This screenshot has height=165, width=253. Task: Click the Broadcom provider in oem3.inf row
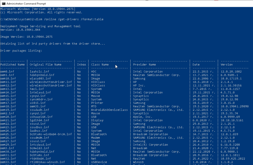140,148
